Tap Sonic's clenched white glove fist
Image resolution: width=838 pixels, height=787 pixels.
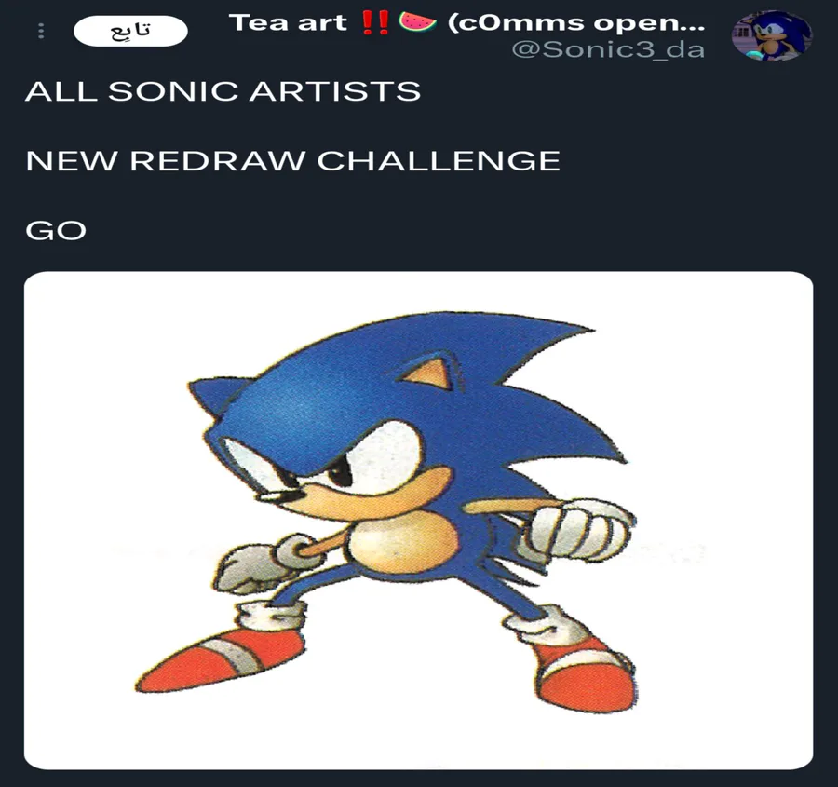581,529
